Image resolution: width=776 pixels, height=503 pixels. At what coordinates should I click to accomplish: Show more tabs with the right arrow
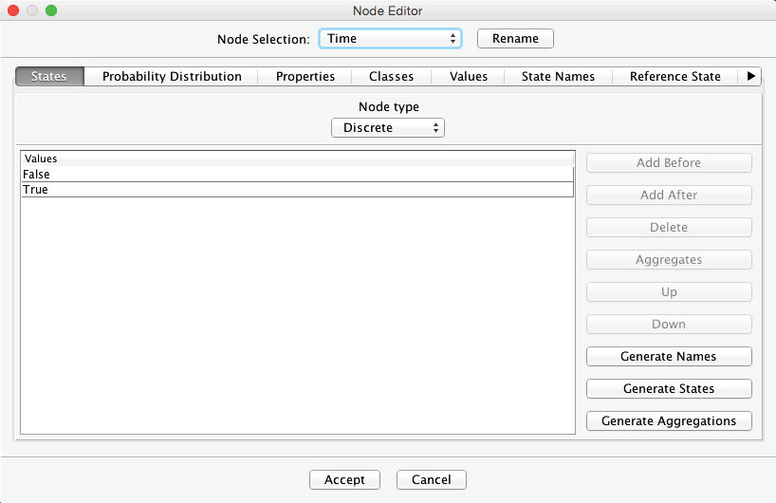tap(750, 76)
